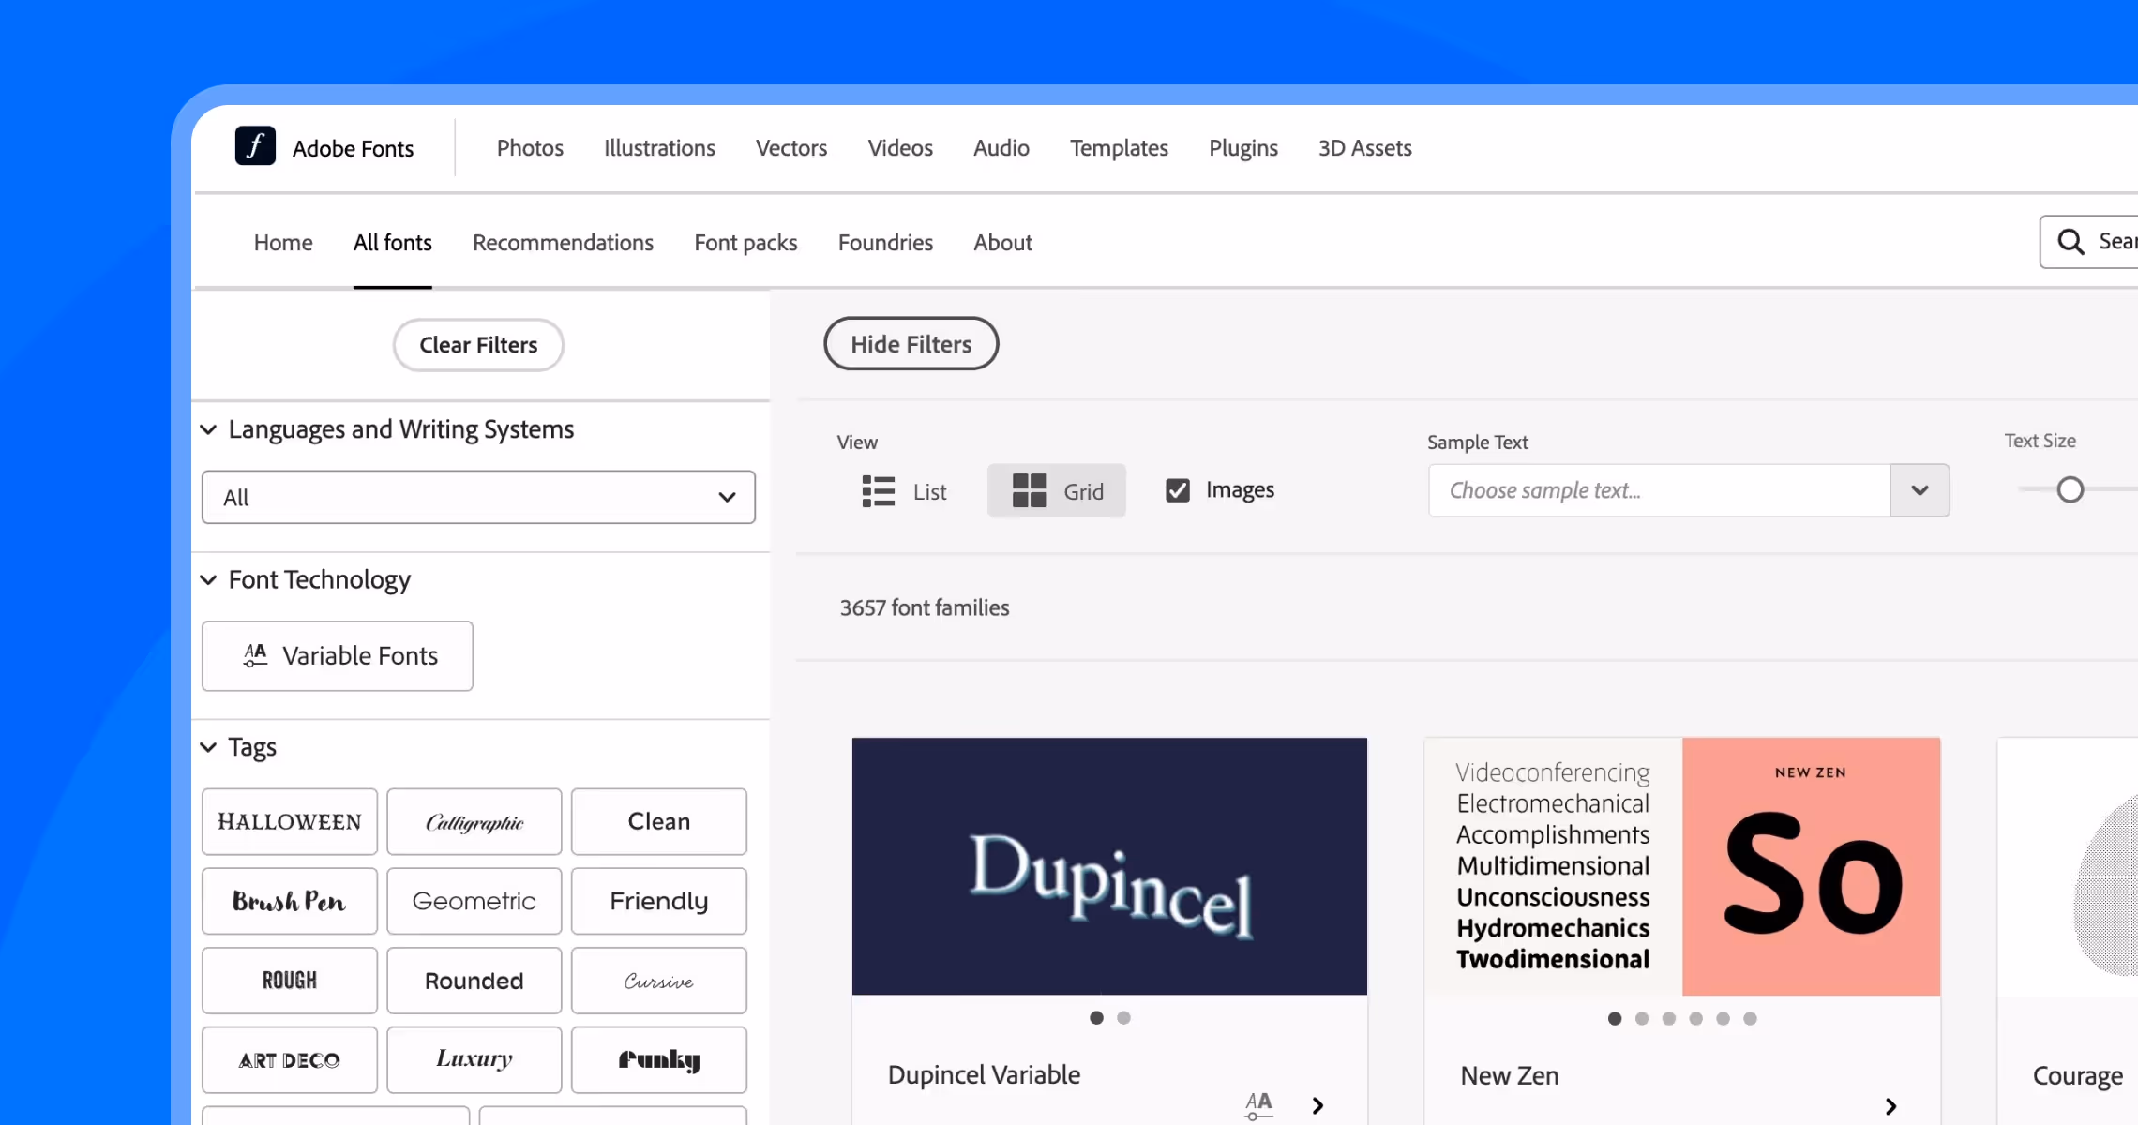2138x1125 pixels.
Task: Open search with the magnifier icon
Action: pyautogui.click(x=2070, y=241)
